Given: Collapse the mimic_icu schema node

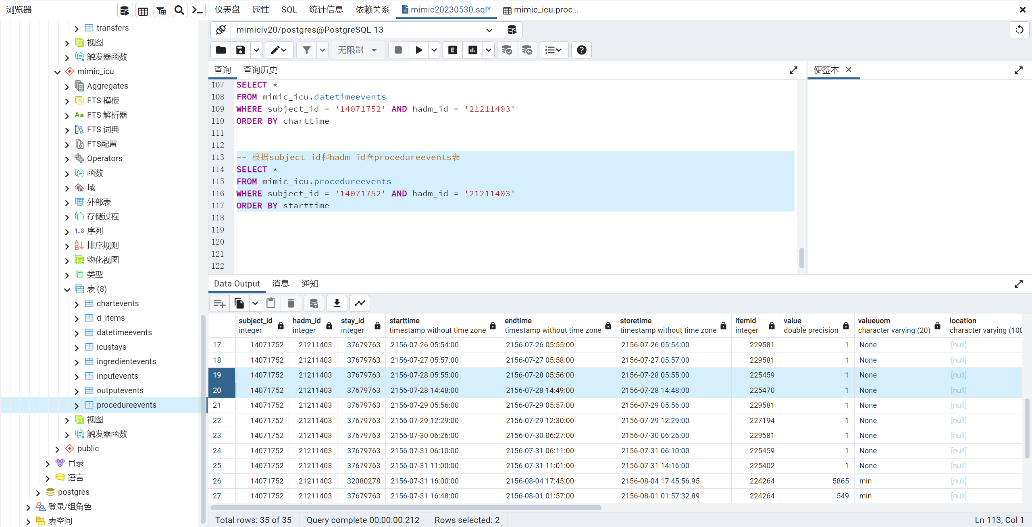Looking at the screenshot, I should tap(57, 72).
